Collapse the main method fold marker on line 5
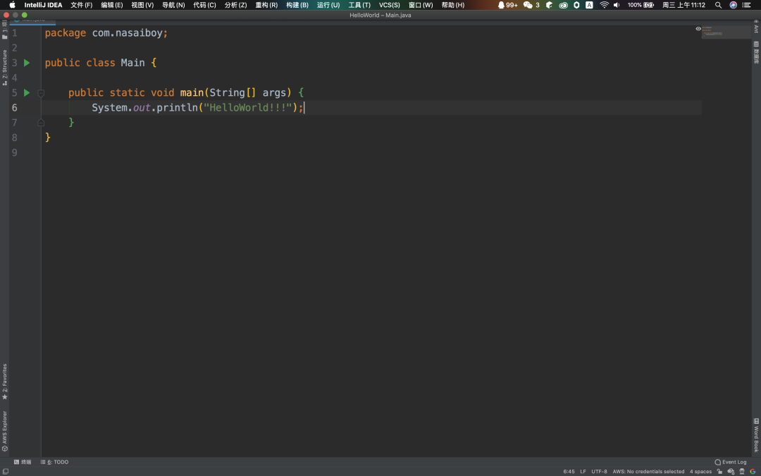 pos(41,93)
